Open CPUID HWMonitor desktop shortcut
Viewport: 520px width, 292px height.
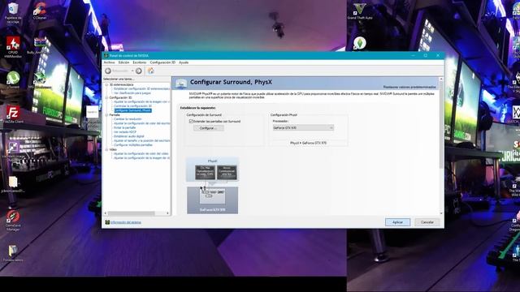[13, 43]
